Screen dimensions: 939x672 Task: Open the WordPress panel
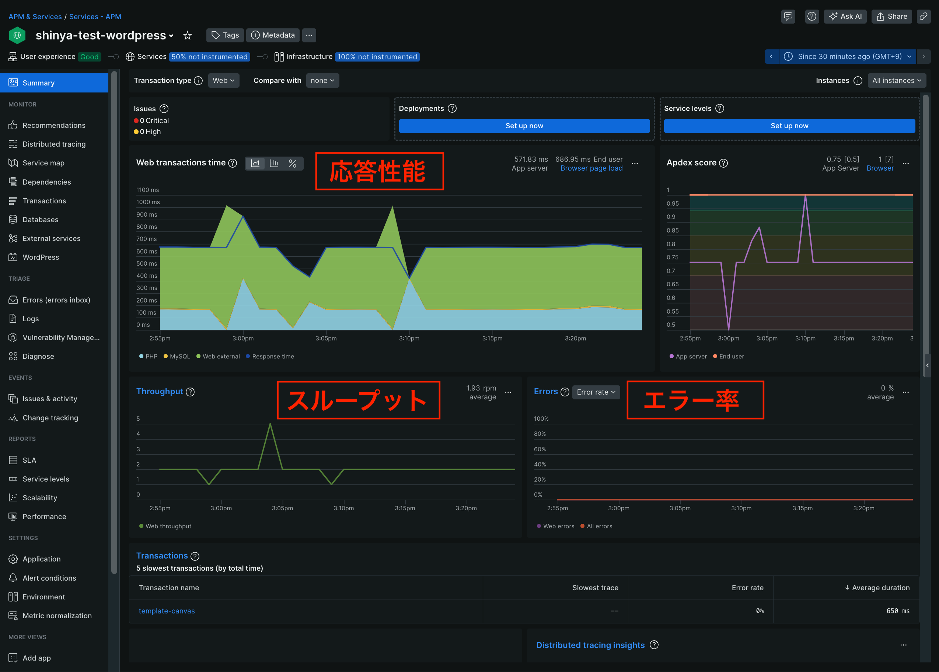click(41, 257)
